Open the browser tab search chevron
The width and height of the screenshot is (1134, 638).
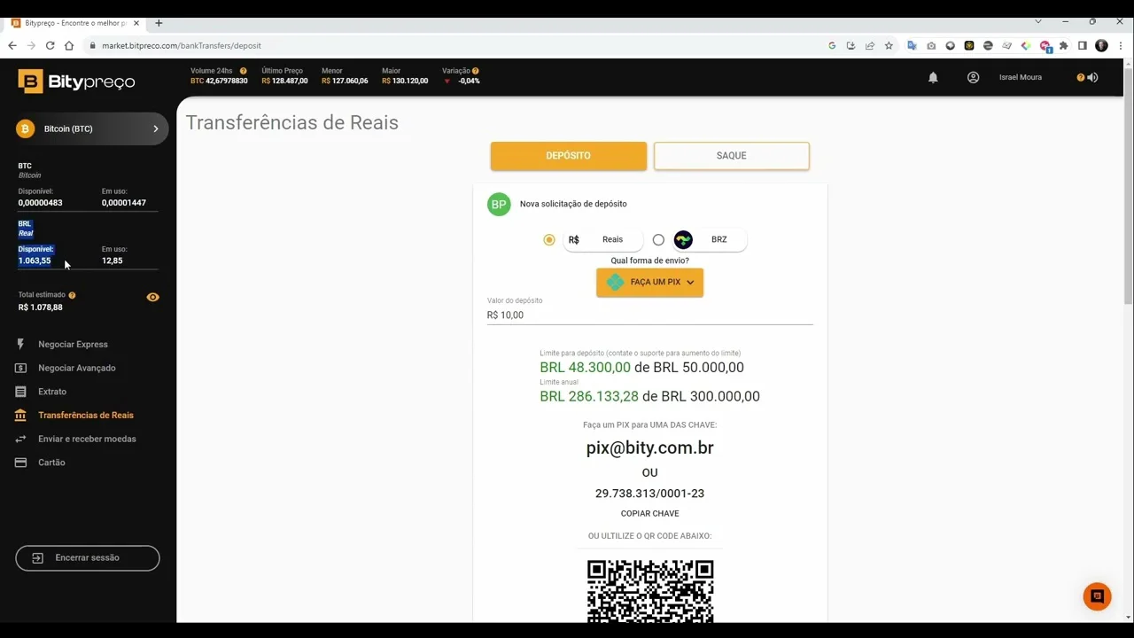[x=1038, y=21]
